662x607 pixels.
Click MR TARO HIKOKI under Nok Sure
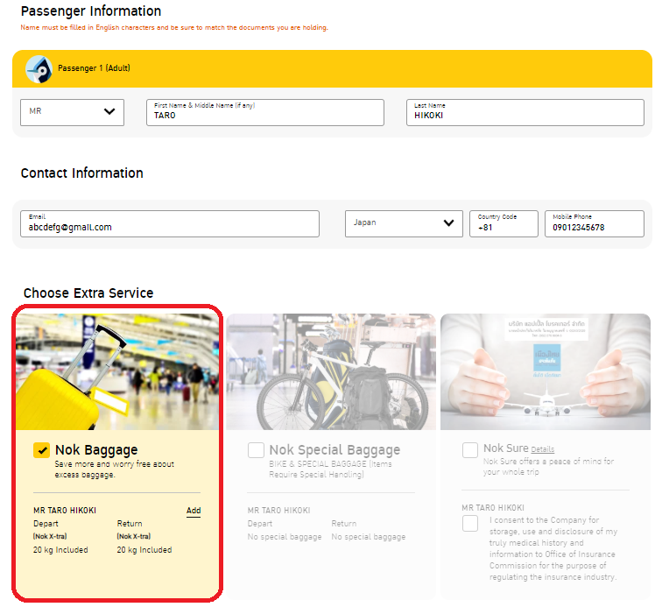493,508
